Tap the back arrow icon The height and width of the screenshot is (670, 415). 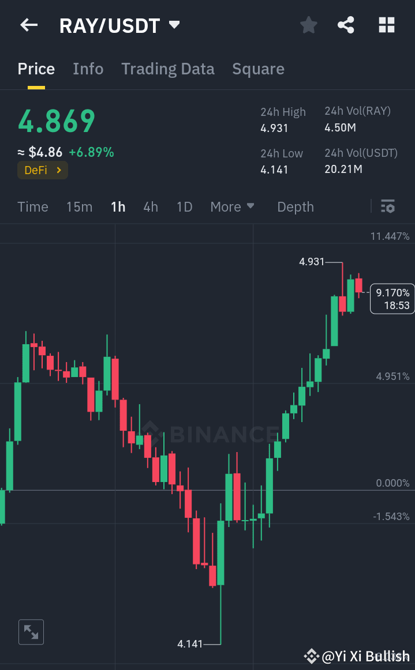click(x=28, y=25)
